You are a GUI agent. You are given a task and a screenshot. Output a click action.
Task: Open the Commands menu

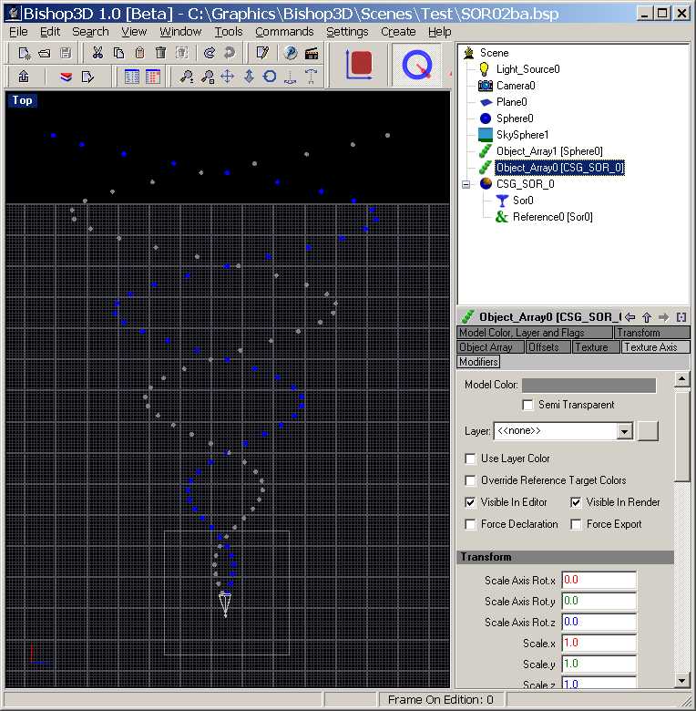[283, 31]
